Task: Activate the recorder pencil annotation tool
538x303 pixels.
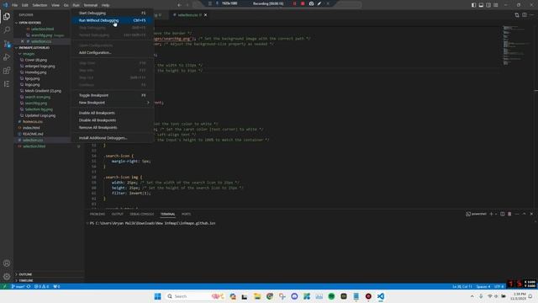Action: 319,3
